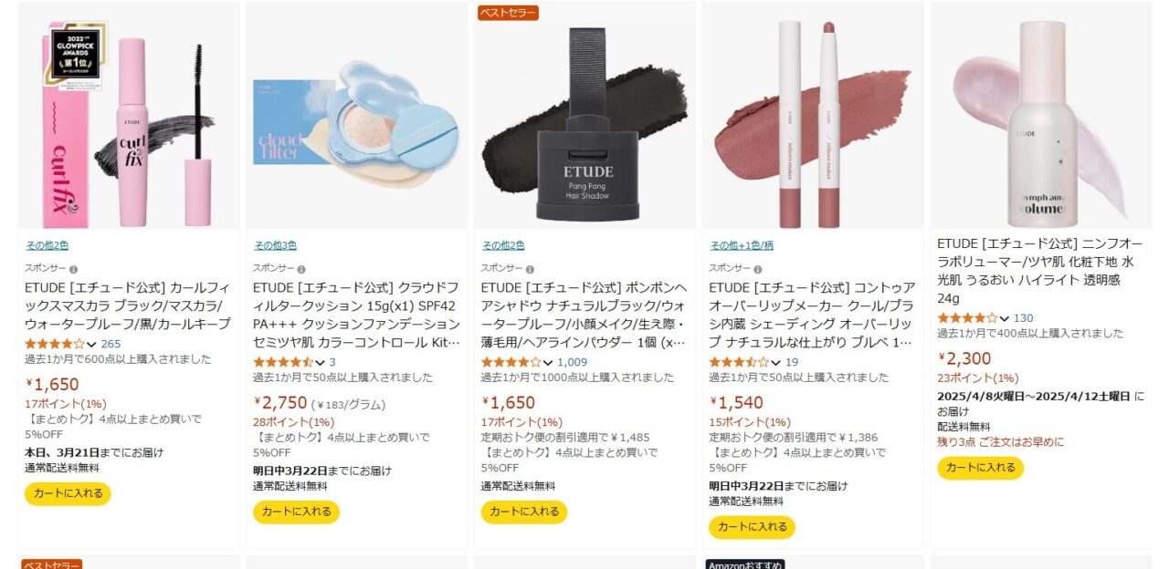The height and width of the screenshot is (569, 1169).
Task: Add Nymph Aura Volumer to cart
Action: [x=981, y=468]
